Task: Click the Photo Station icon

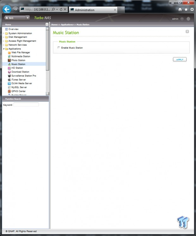Action: coord(9,60)
